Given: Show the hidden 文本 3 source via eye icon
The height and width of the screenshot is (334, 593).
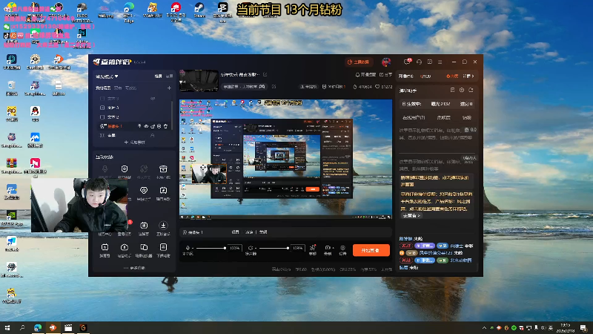Looking at the screenshot, I should (153, 99).
